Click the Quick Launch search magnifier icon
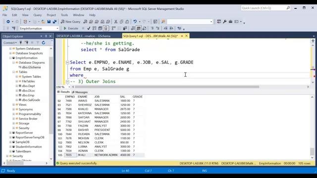The height and width of the screenshot is (178, 317). [288, 8]
